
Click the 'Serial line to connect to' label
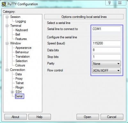pos(62,29)
